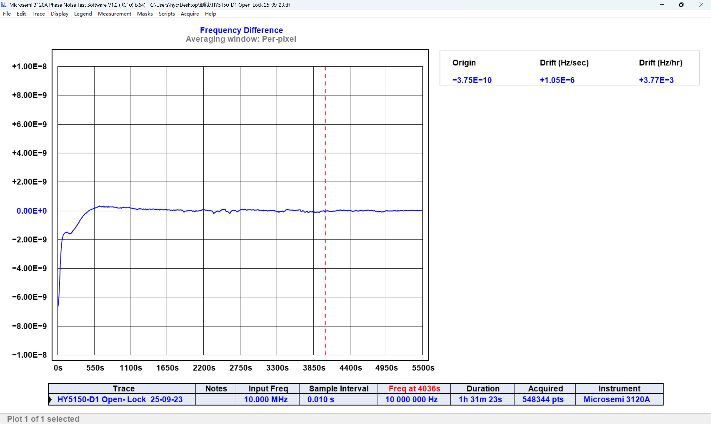Restore down the application window
711x424 pixels.
681,4
